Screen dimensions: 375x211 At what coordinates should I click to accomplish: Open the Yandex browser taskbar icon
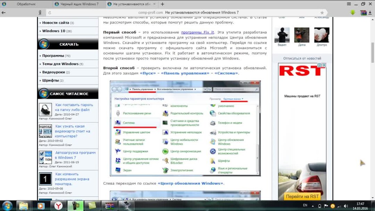coord(58,206)
